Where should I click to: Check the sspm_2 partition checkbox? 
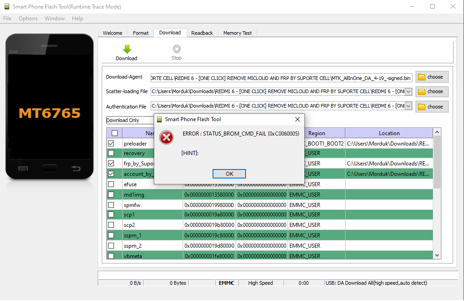point(111,245)
